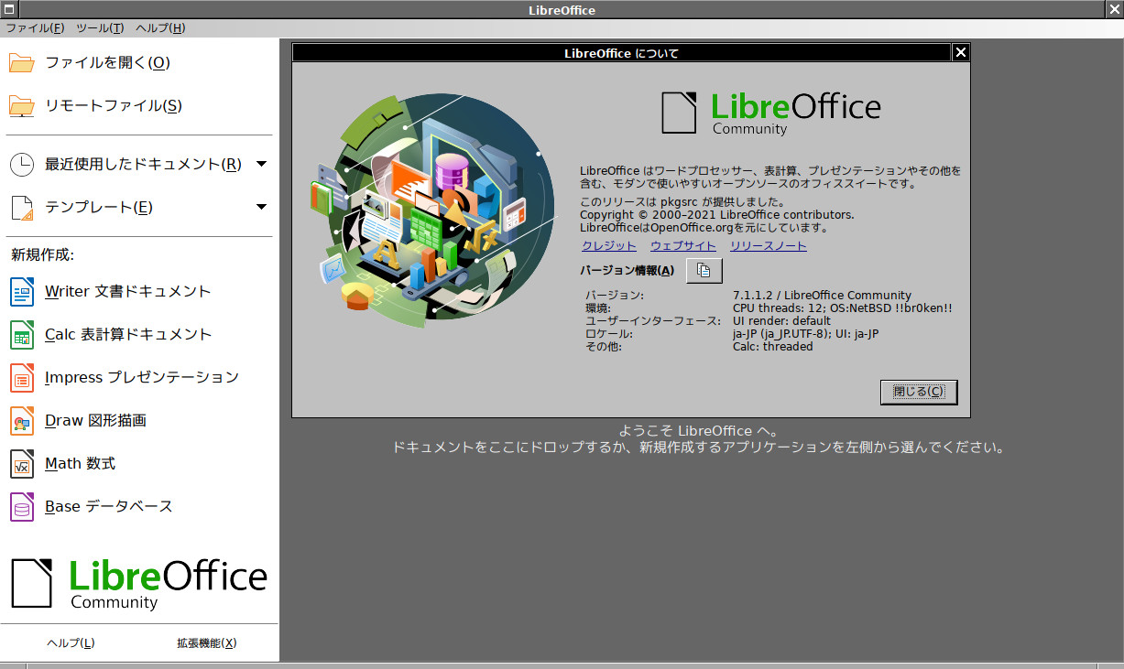Click the Math formula icon

22,463
